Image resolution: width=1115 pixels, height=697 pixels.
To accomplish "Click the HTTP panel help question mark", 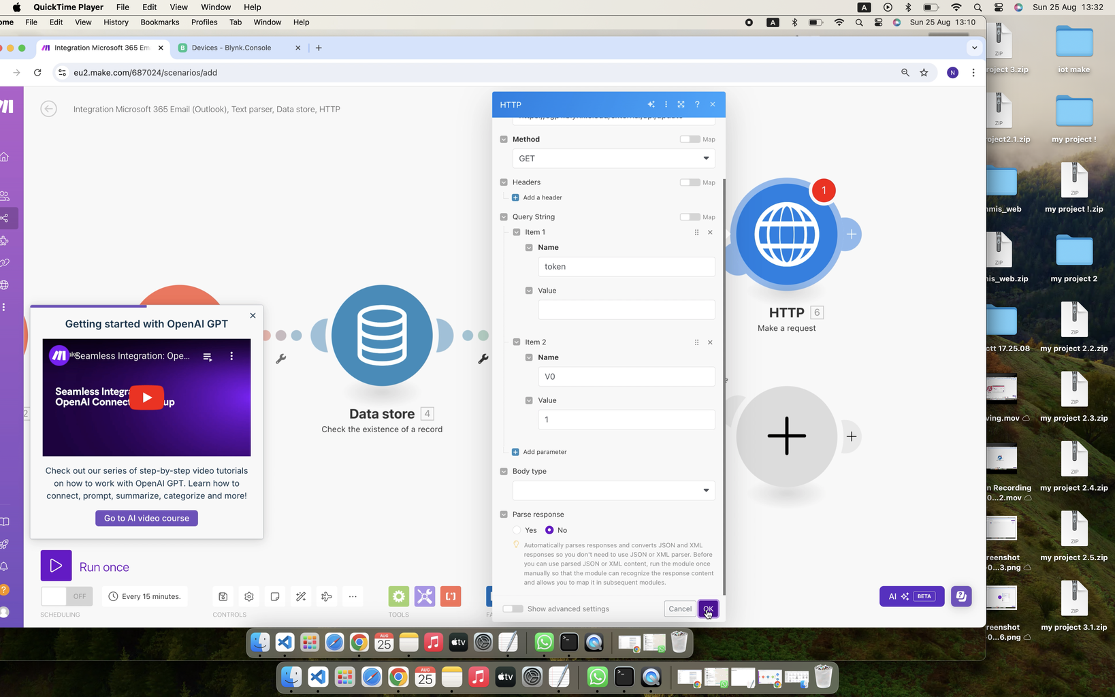I will point(697,104).
